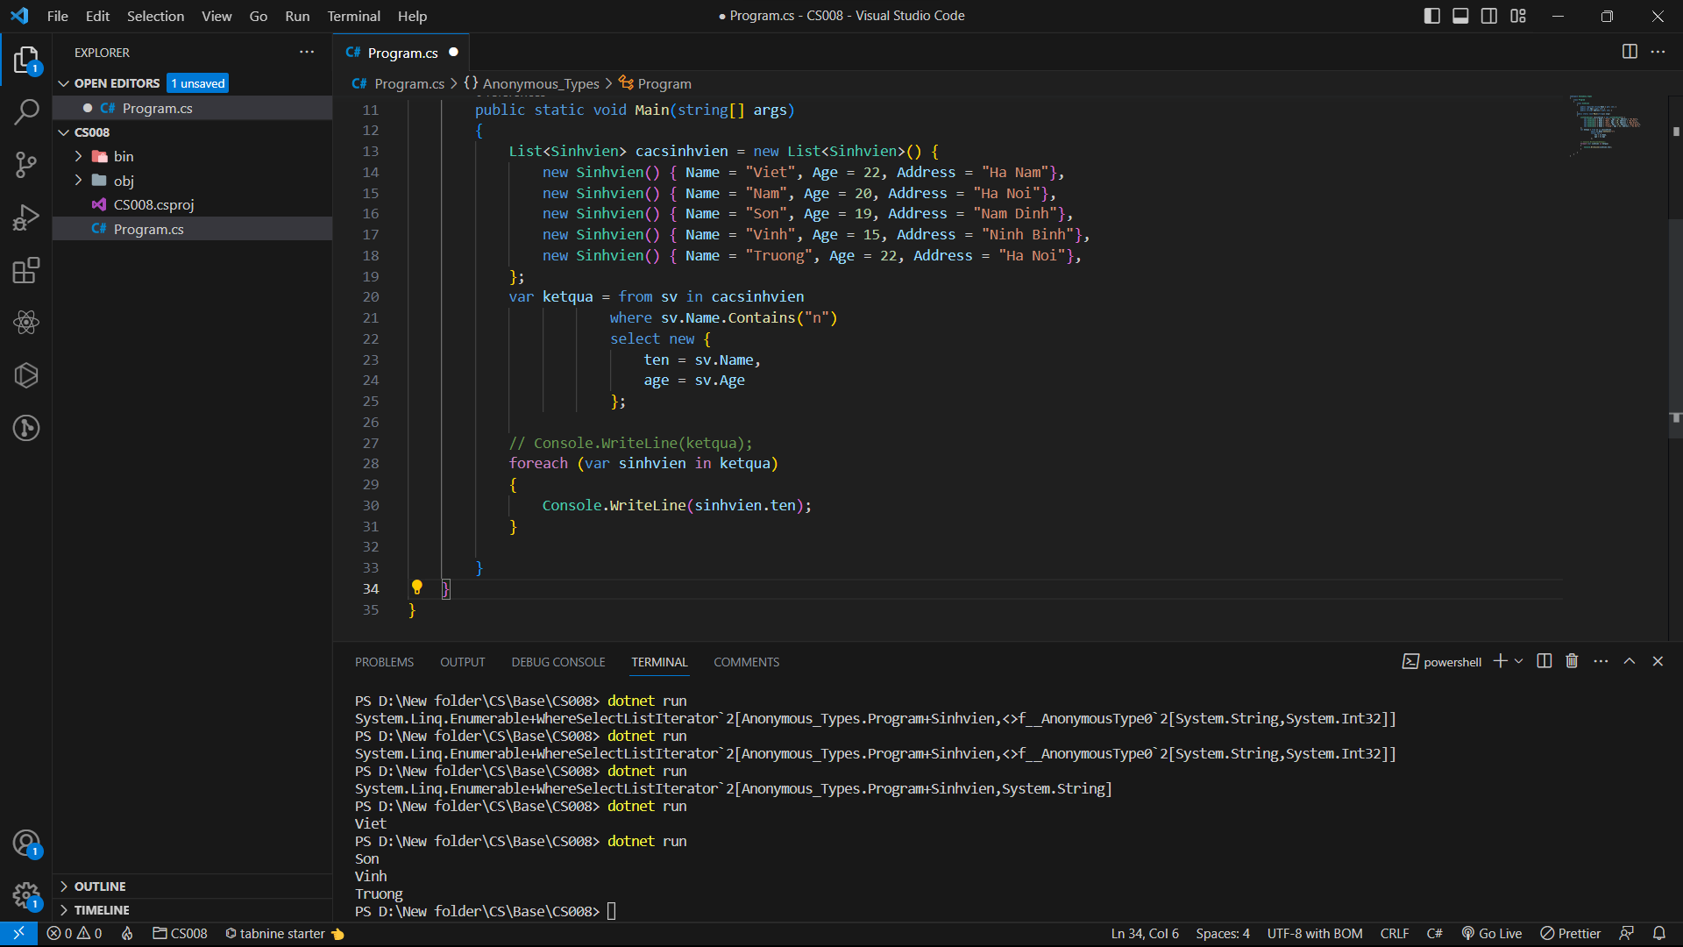
Task: Open the React atom extension icon
Action: [26, 323]
